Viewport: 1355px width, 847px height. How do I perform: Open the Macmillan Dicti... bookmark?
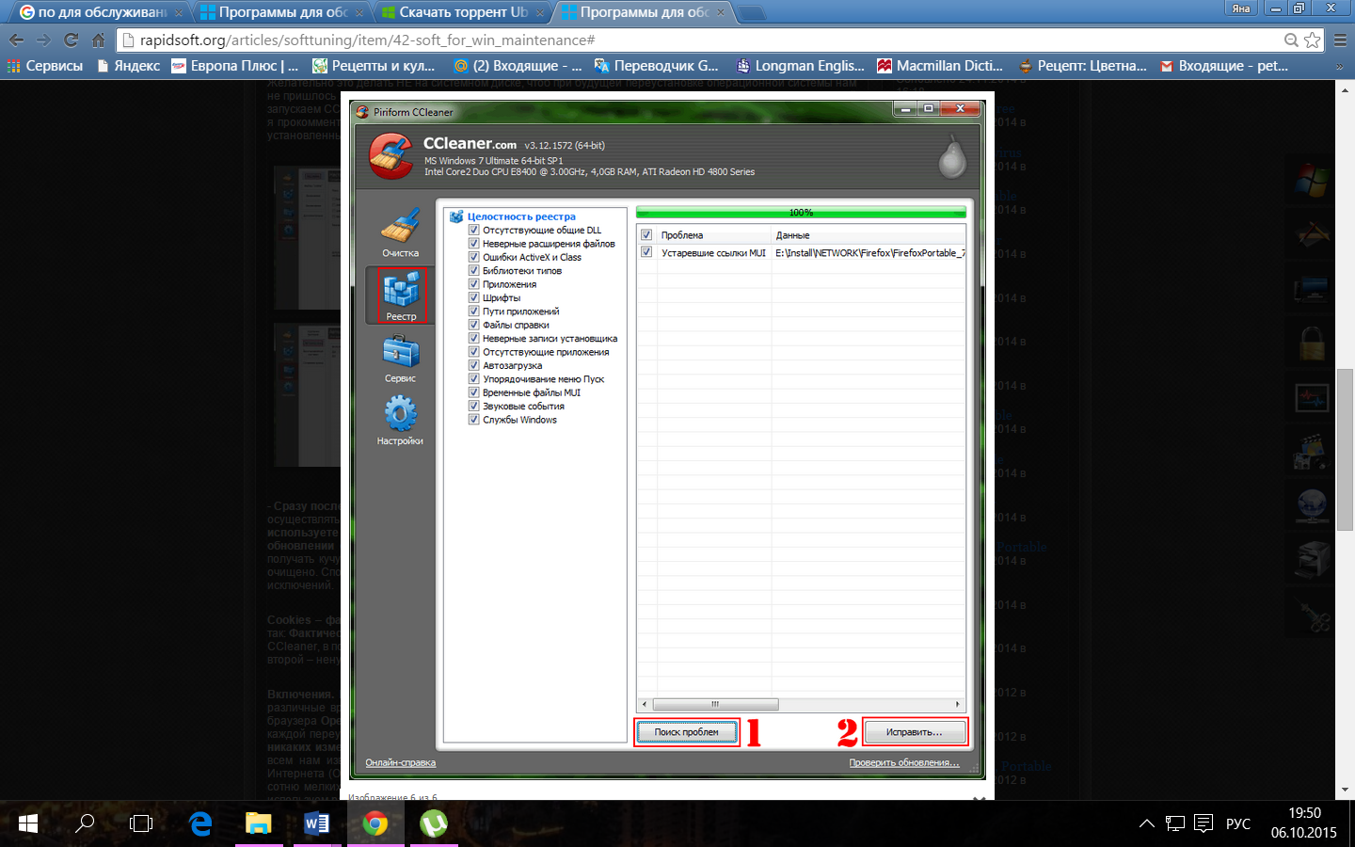click(x=940, y=66)
